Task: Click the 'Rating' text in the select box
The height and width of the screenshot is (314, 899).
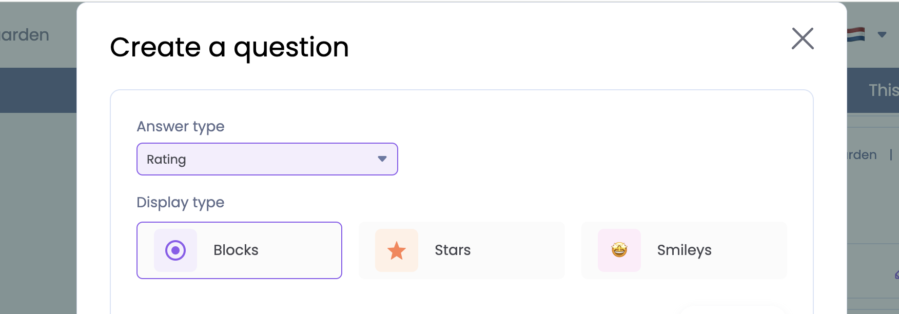Action: [166, 160]
